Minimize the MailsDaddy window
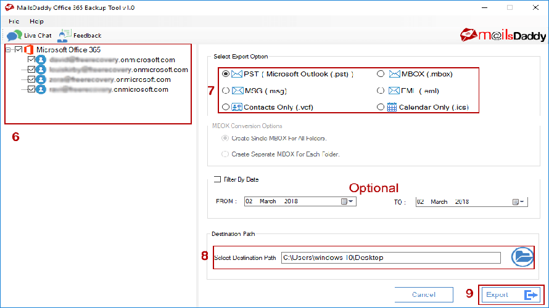This screenshot has height=308, width=549. (x=485, y=7)
